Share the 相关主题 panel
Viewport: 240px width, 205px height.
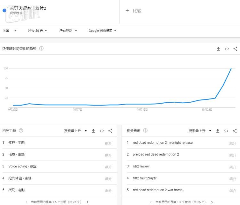tap(110, 131)
